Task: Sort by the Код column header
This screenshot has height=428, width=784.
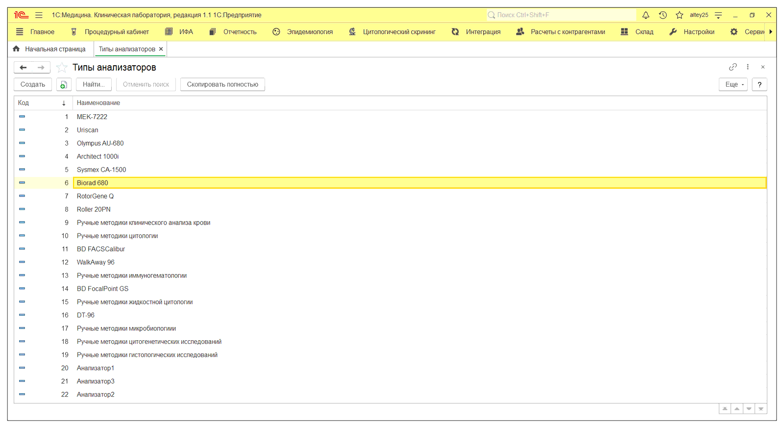Action: (x=43, y=103)
